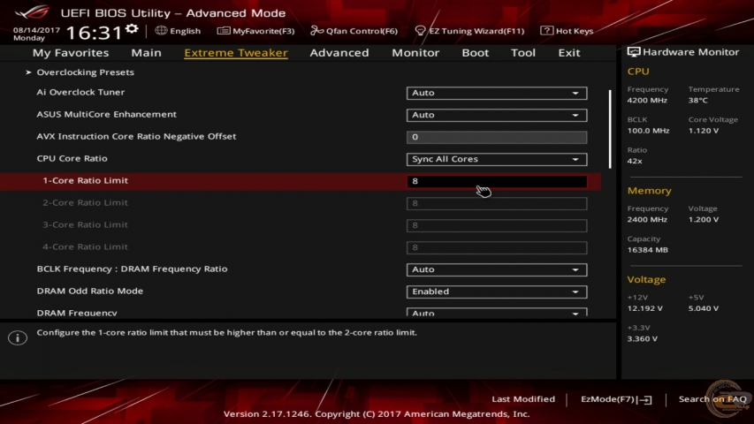Click the Hot Keys question mark icon
Viewport: 754px width, 424px height.
click(546, 30)
